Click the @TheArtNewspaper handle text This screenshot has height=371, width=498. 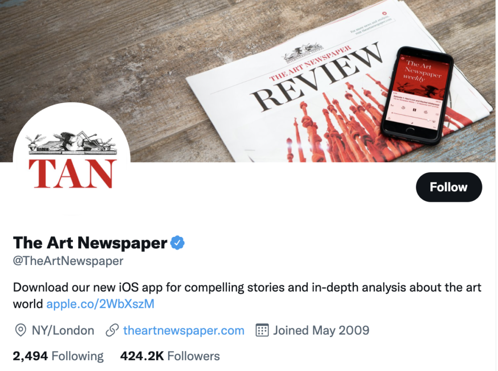click(x=68, y=261)
